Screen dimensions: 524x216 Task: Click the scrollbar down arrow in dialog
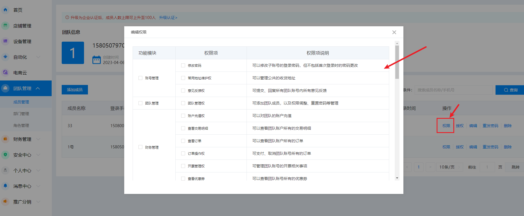(x=397, y=178)
